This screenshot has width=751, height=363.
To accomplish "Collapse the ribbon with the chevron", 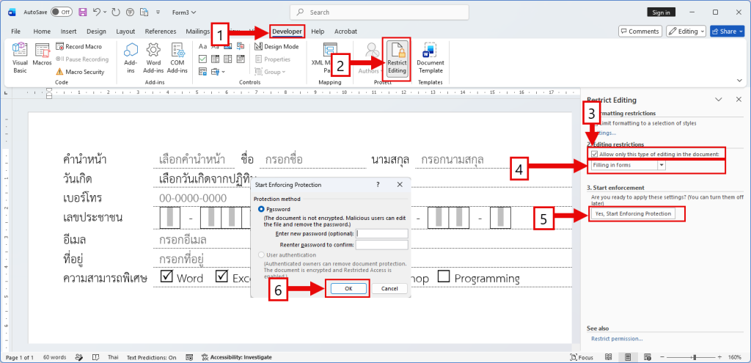I will tap(739, 81).
